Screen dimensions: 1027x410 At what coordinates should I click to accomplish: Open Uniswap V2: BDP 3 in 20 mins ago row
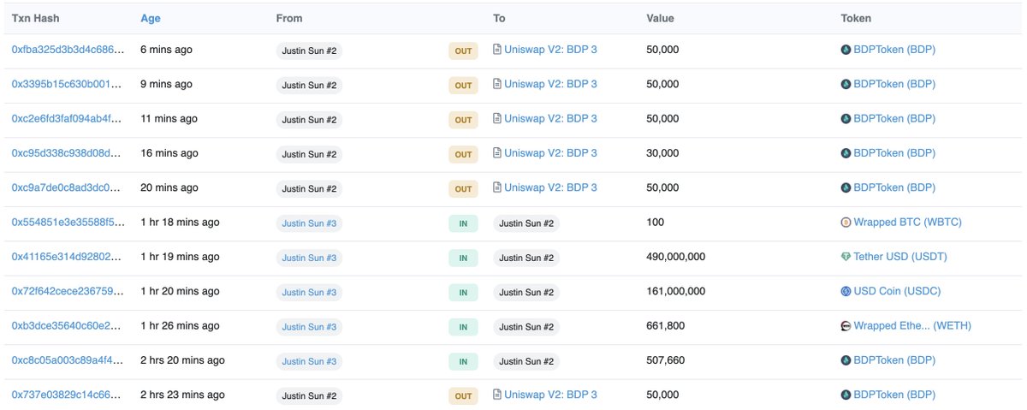[x=550, y=187]
